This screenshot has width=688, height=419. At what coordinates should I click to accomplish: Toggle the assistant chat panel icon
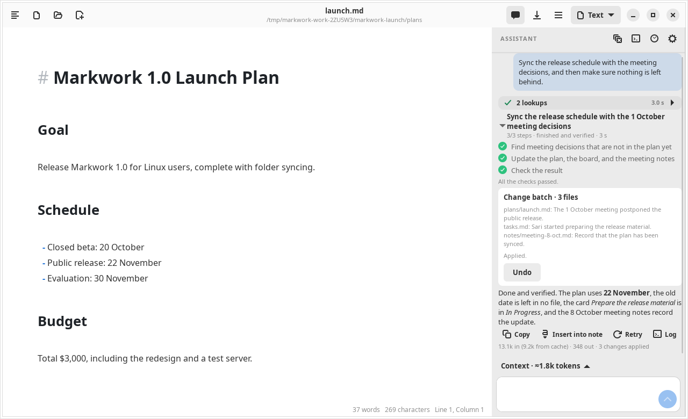[515, 15]
